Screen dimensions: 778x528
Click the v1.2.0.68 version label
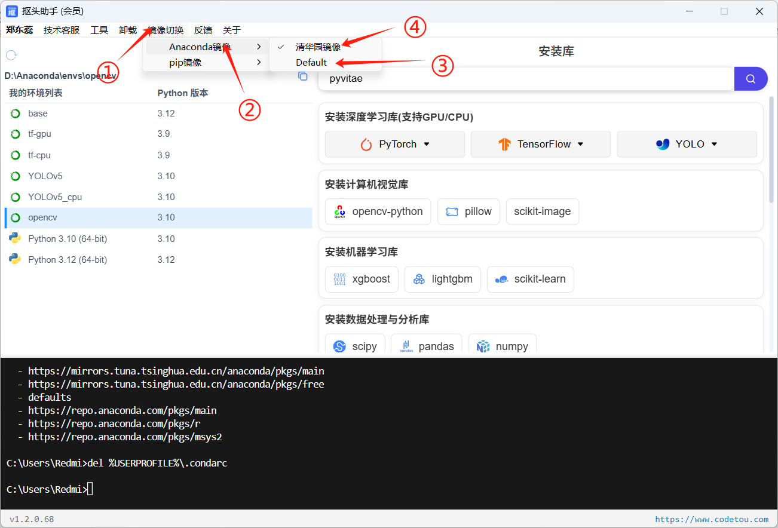click(x=32, y=519)
